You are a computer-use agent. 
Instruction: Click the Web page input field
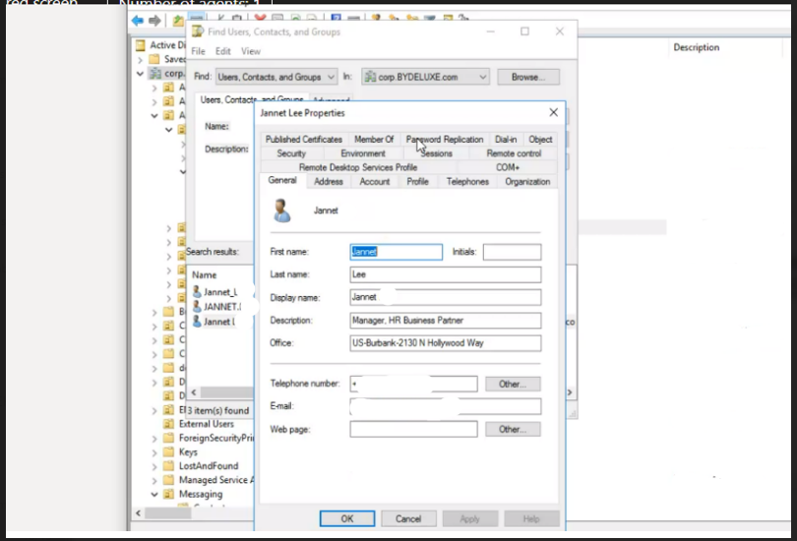(x=413, y=429)
